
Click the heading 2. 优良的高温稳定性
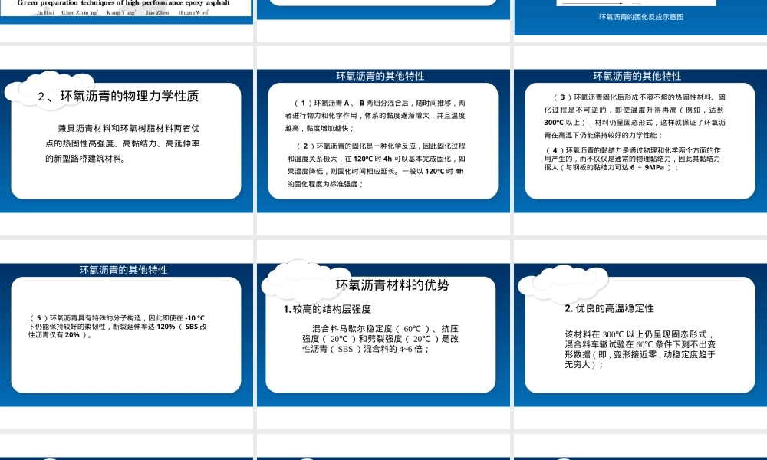pyautogui.click(x=609, y=308)
